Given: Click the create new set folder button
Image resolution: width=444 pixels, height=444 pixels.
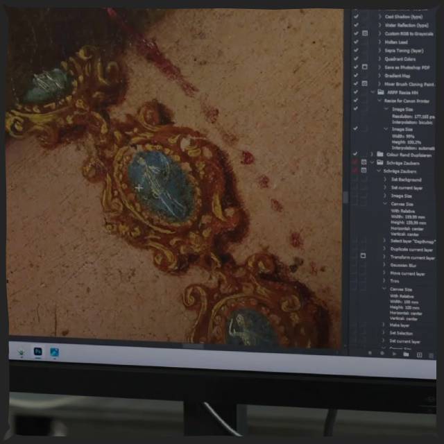Looking at the screenshot, I should click(406, 354).
